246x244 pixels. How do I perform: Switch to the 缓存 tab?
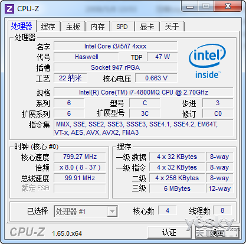click(48, 27)
